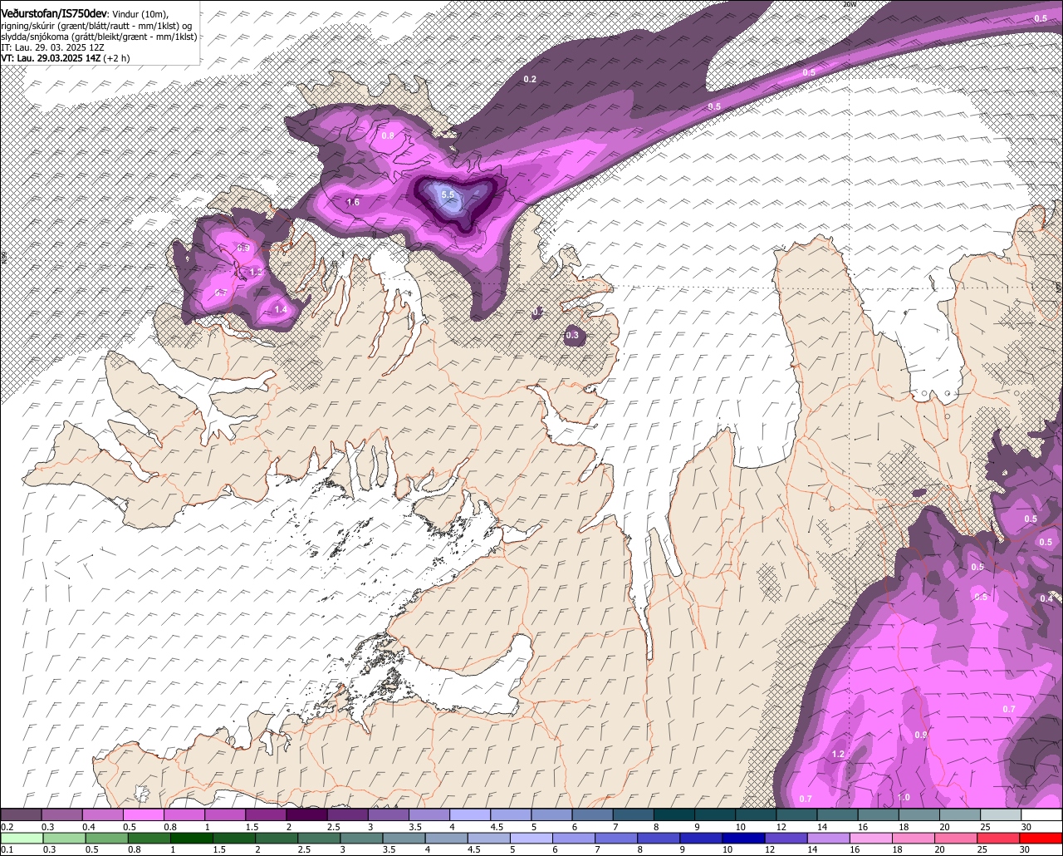
Task: Select the bottom legend row green swatch labeled 0.5
Action: coord(107,839)
